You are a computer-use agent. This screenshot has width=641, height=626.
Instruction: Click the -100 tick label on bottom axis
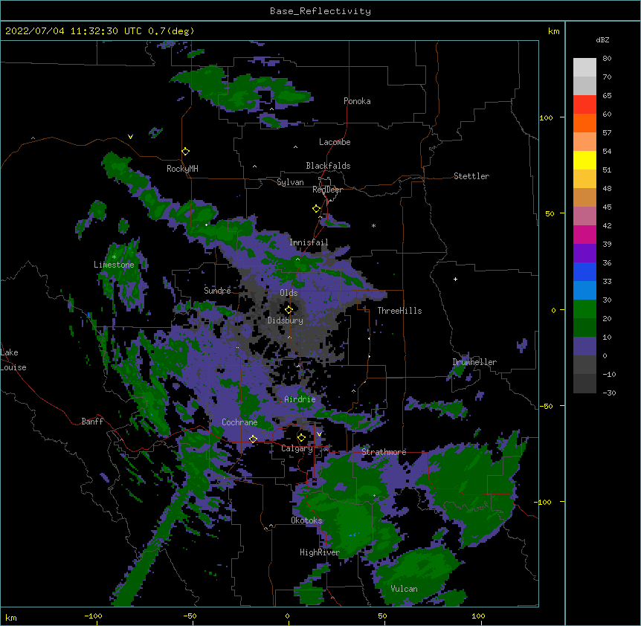tap(93, 616)
